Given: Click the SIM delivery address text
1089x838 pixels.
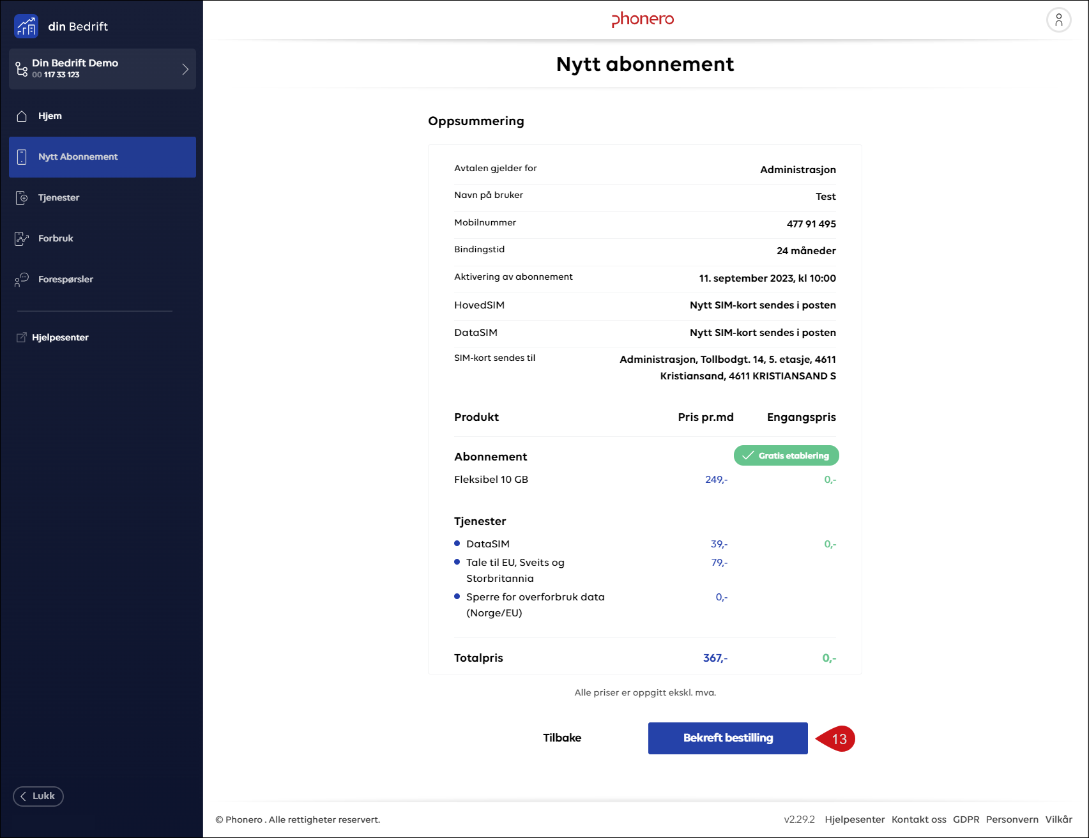Looking at the screenshot, I should (727, 368).
